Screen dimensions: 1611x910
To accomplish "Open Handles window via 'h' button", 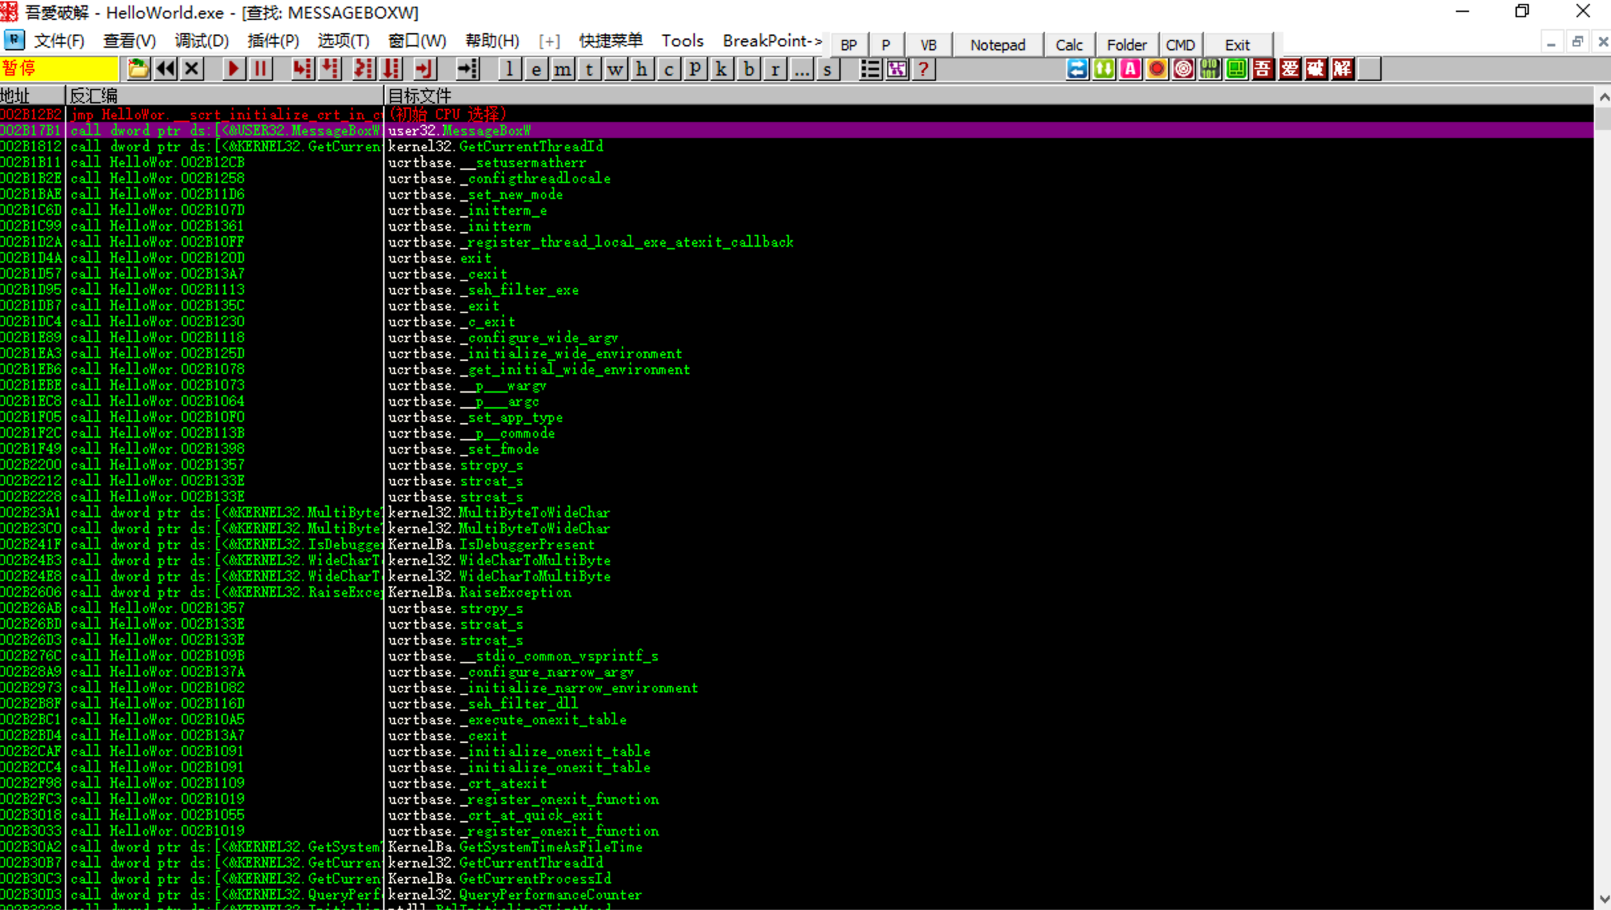I will coord(642,69).
